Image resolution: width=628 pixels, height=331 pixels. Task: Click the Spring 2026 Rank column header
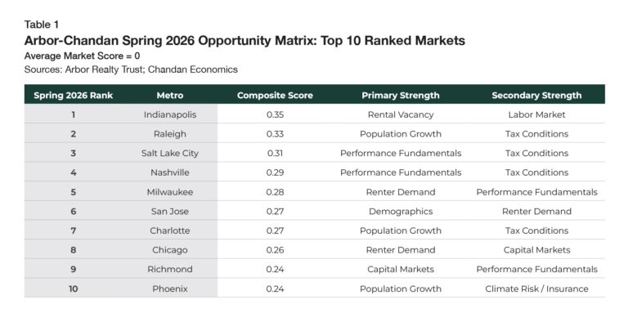(x=74, y=95)
